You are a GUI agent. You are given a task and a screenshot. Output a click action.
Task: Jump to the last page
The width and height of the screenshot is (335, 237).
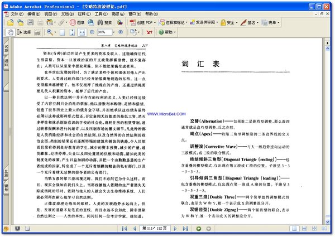(x=185, y=229)
